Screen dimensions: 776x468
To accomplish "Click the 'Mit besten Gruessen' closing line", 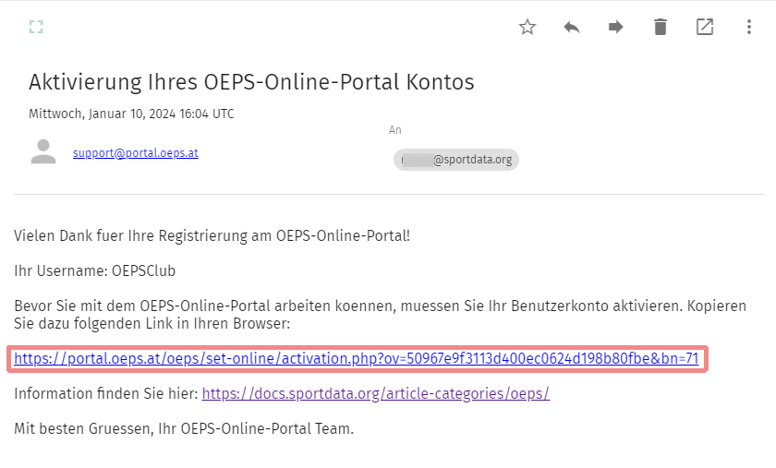I will pyautogui.click(x=184, y=428).
